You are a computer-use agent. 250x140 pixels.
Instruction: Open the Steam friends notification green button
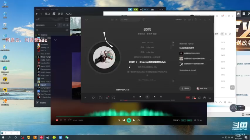136,10
